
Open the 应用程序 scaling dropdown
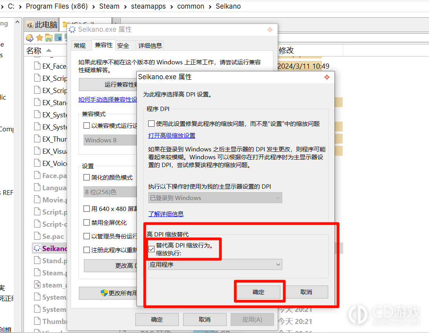click(215, 265)
